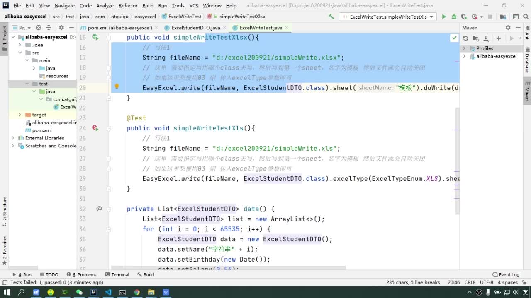The height and width of the screenshot is (298, 531).
Task: Click the yellow light bulb intention icon
Action: [x=117, y=87]
